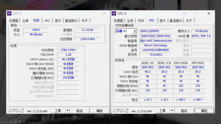Toggle the subtitles icon in the slideshow controls
The height and width of the screenshot is (124, 221).
tap(24, 122)
